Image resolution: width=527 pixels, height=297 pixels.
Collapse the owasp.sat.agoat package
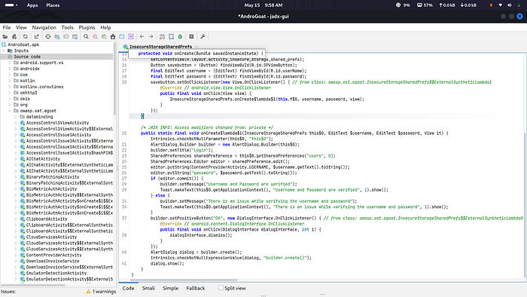click(x=10, y=111)
